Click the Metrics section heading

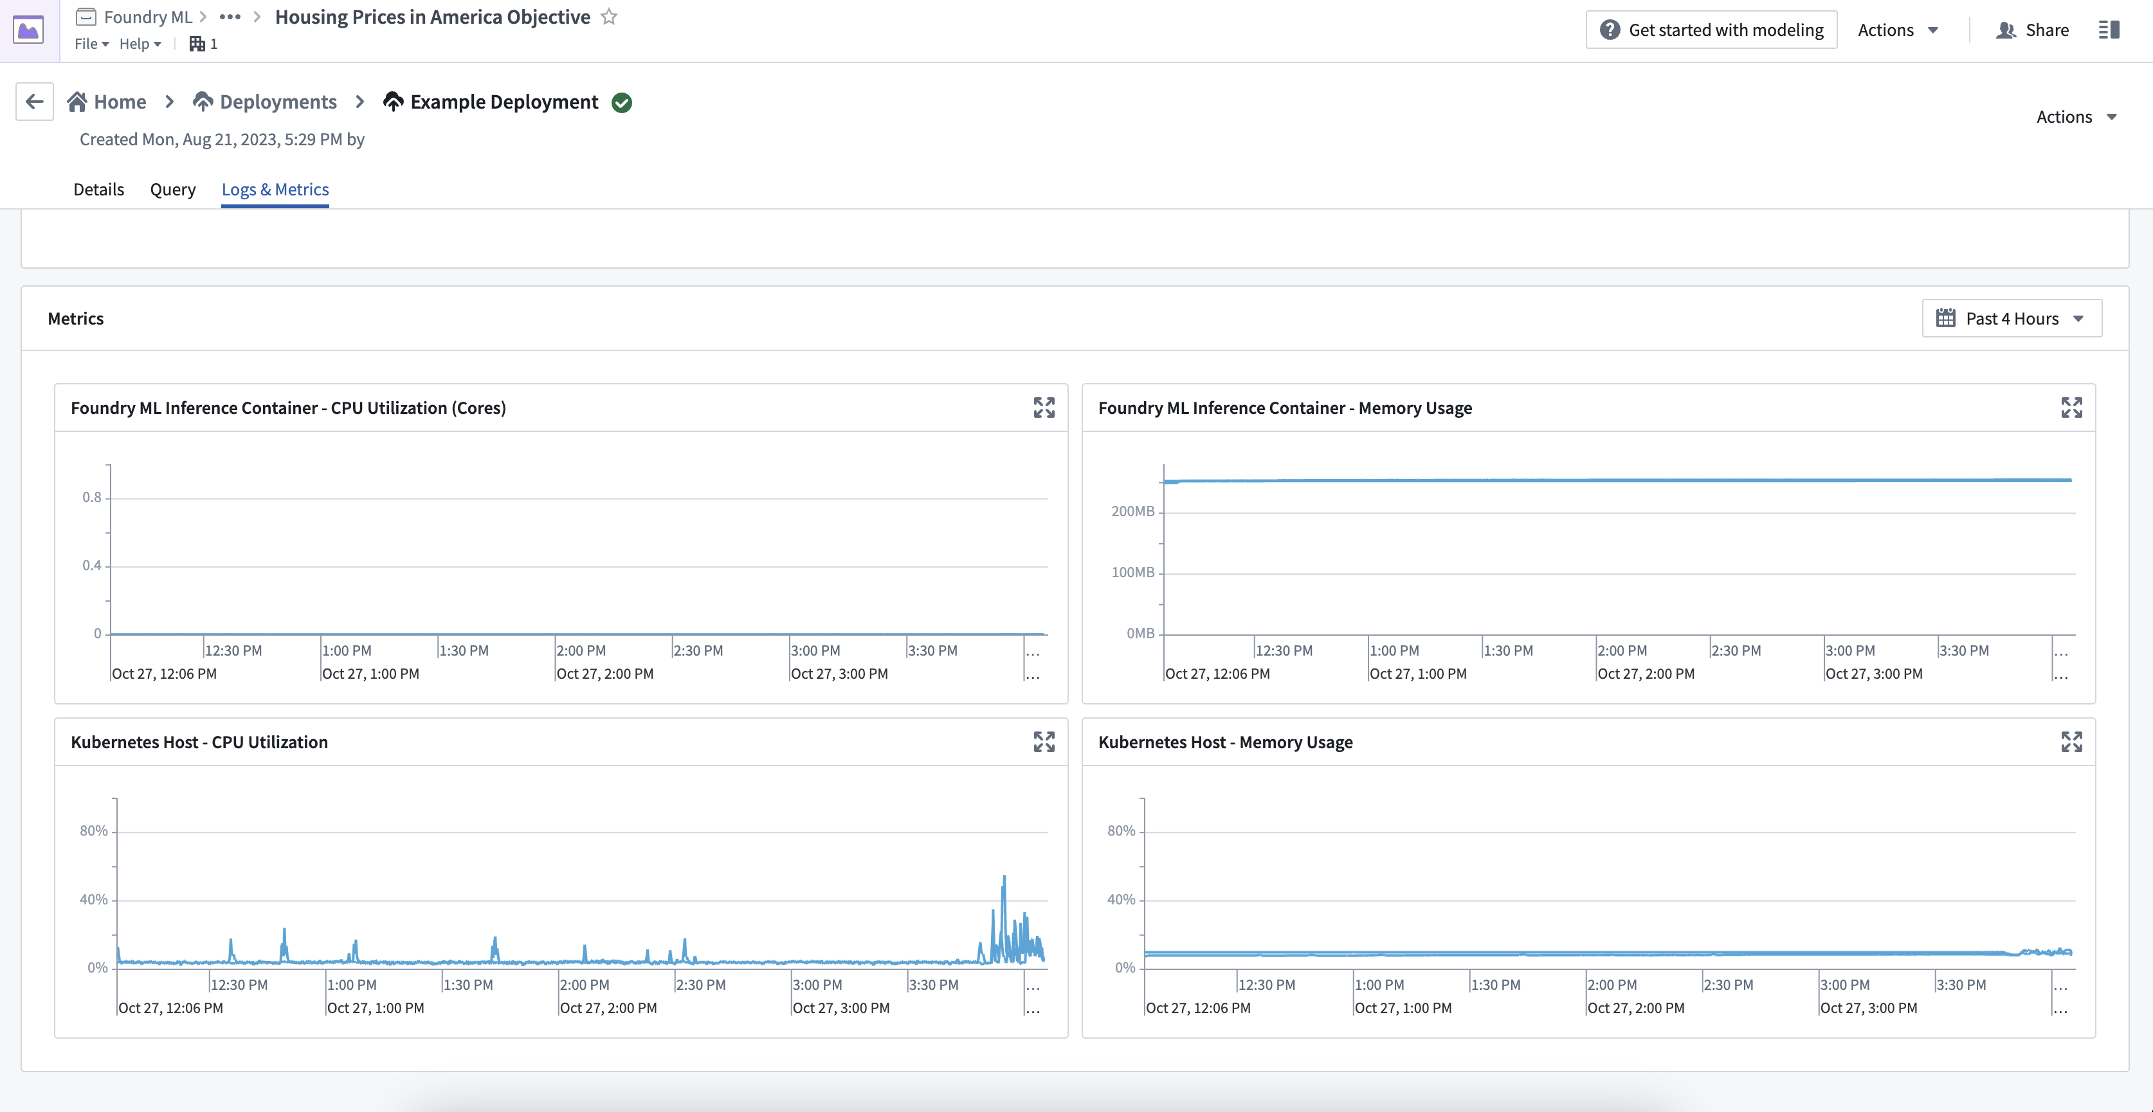[x=76, y=318]
